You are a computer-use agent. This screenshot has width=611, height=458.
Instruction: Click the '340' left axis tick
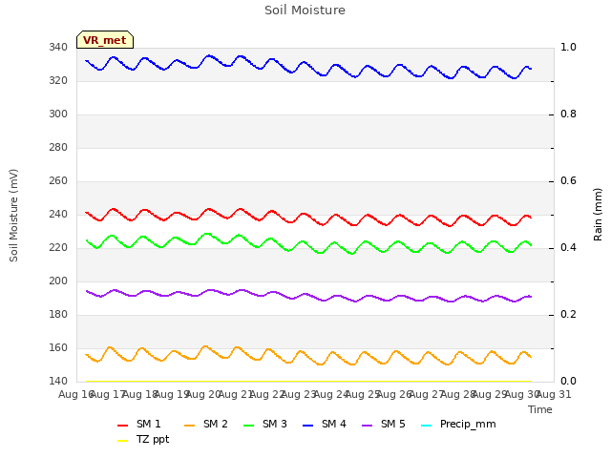(58, 47)
